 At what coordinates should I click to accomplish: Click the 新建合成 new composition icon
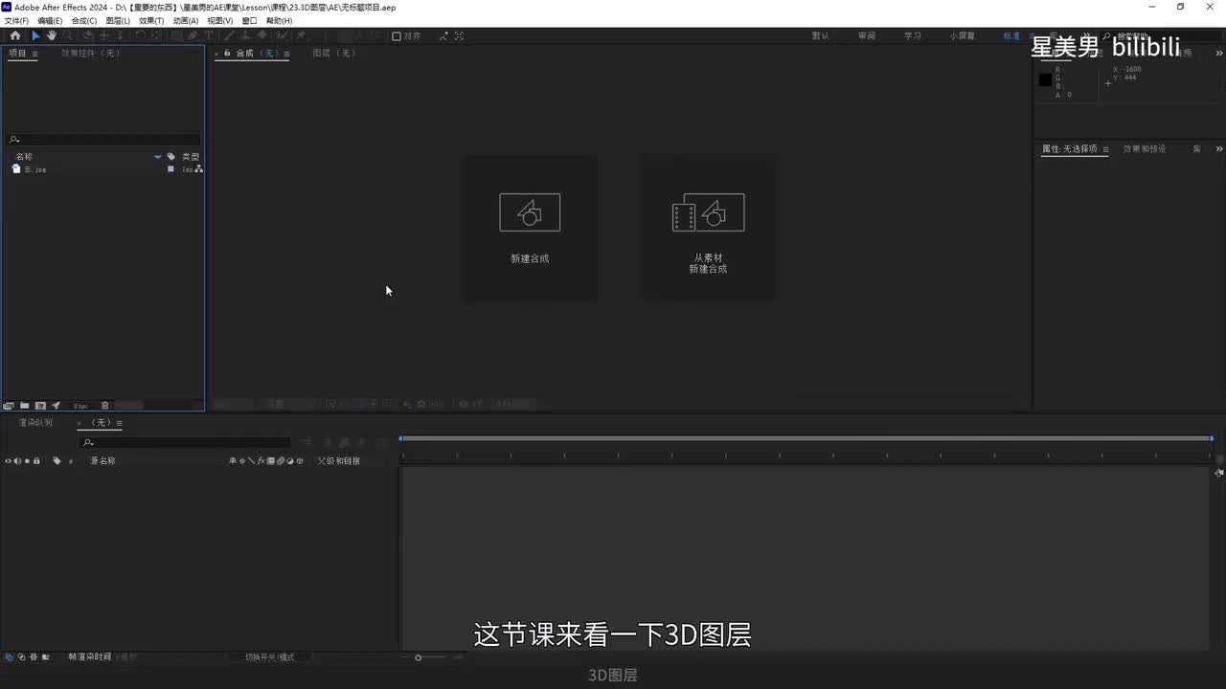pyautogui.click(x=530, y=212)
